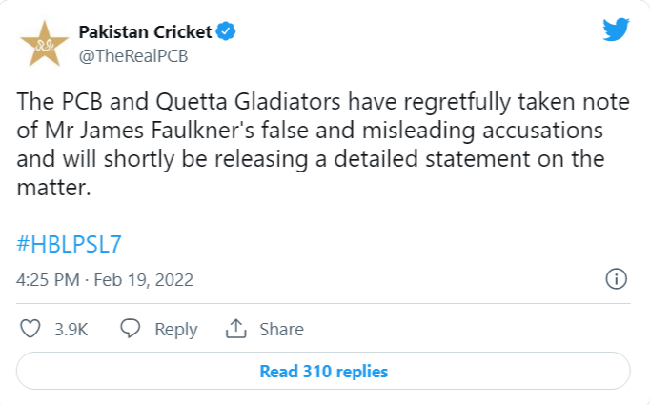Viewport: 650px width, 405px height.
Task: Click the share upload arrow icon
Action: pos(234,329)
